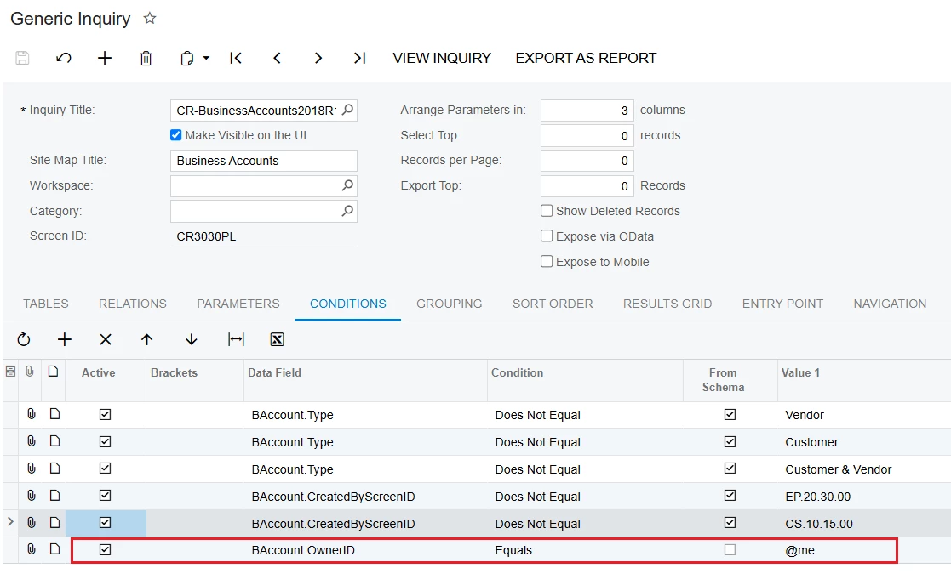Enable Expose via OData
The image size is (951, 585).
547,236
